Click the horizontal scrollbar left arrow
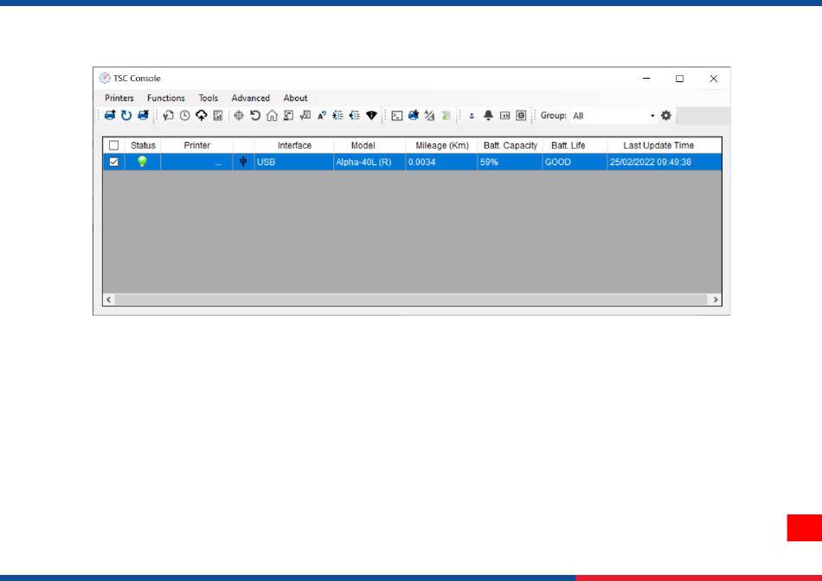 coord(108,300)
